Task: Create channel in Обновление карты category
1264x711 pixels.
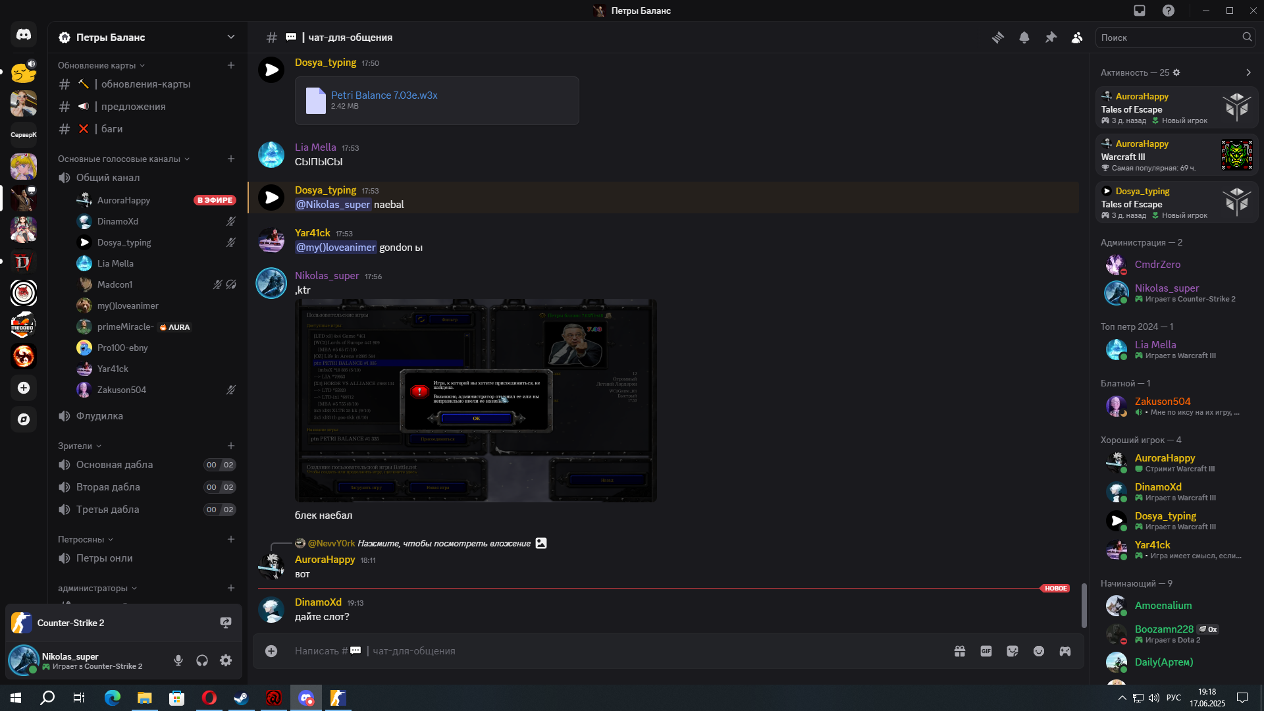Action: tap(231, 65)
